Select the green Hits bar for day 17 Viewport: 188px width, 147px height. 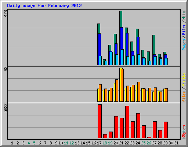pos(99,29)
